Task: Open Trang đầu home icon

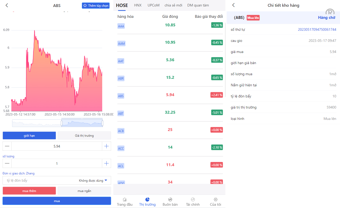Action: click(x=124, y=199)
